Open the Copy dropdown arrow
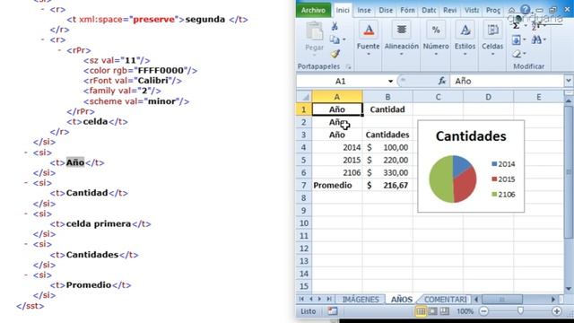Image resolution: width=574 pixels, height=323 pixels. click(x=344, y=39)
